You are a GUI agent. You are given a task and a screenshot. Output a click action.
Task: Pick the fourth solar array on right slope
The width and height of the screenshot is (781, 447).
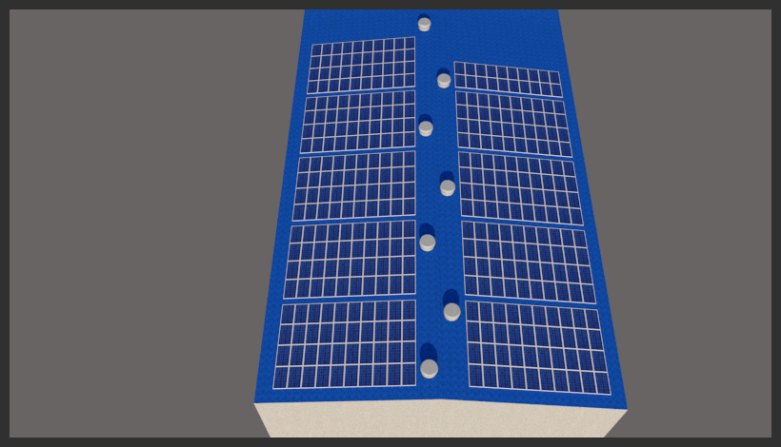(528, 262)
